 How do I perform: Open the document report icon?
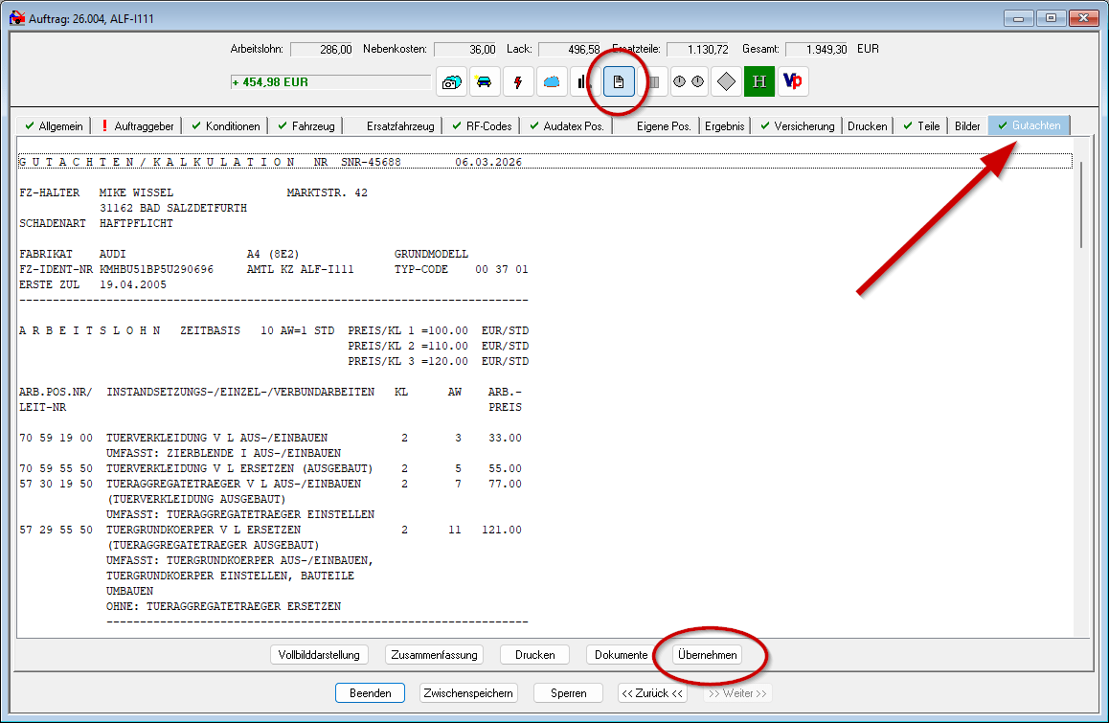click(619, 82)
